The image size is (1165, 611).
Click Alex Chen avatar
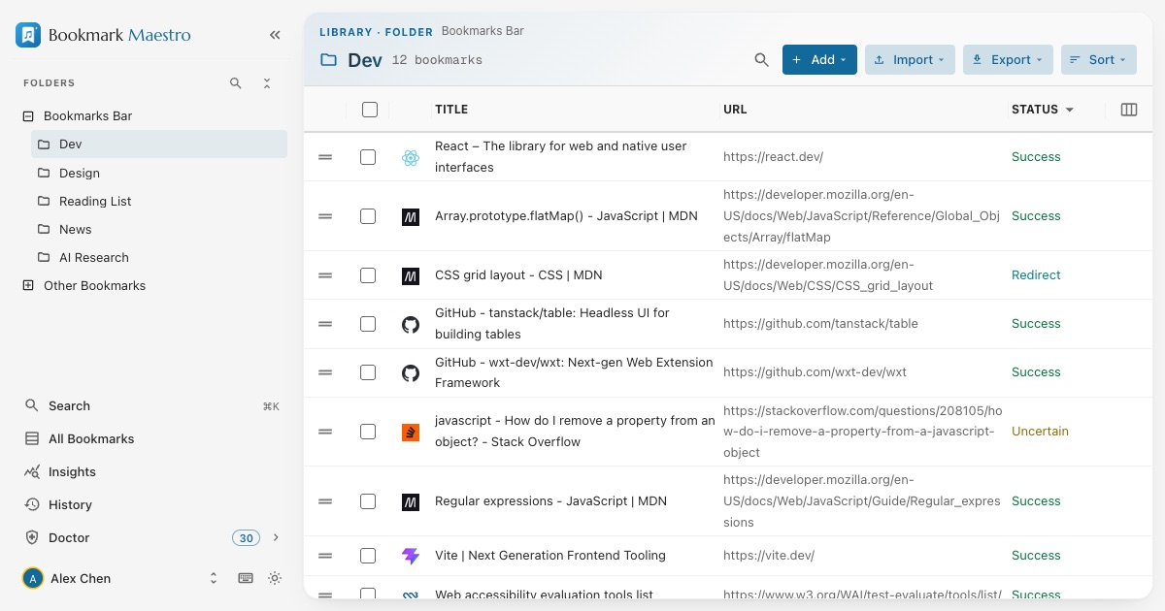pyautogui.click(x=33, y=578)
